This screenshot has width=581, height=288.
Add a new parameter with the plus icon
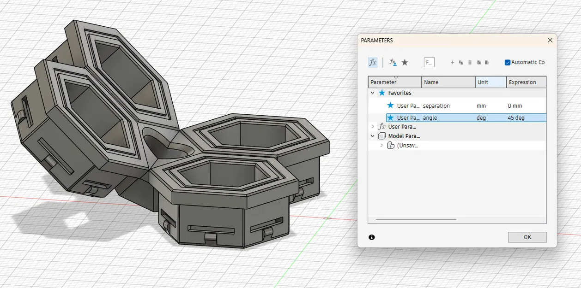(453, 62)
